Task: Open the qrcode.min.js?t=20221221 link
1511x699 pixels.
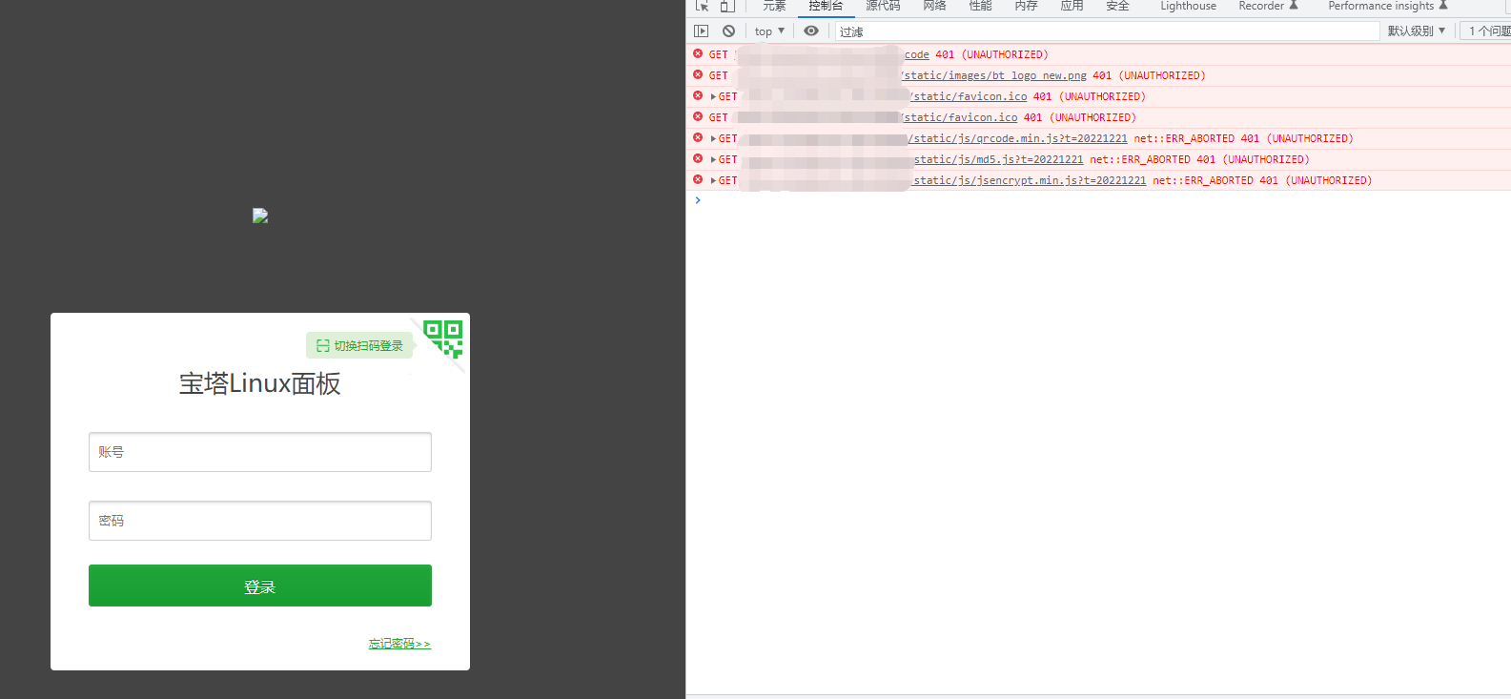Action: pos(1017,138)
